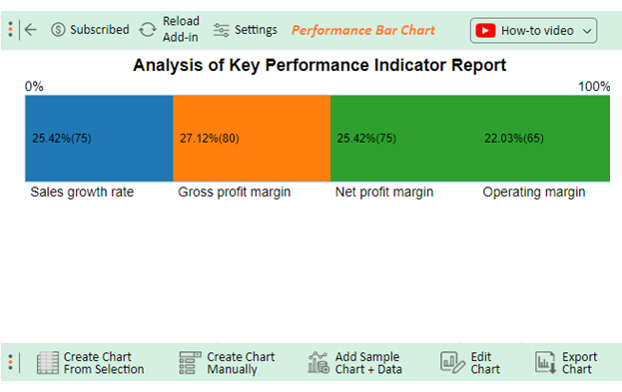Click the Operating margin axis label
This screenshot has width=622, height=392.
534,192
